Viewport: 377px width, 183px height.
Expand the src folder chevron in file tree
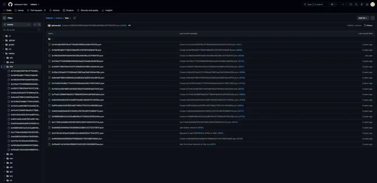[3, 49]
